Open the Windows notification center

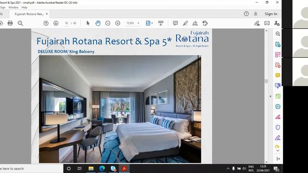pos(276,169)
